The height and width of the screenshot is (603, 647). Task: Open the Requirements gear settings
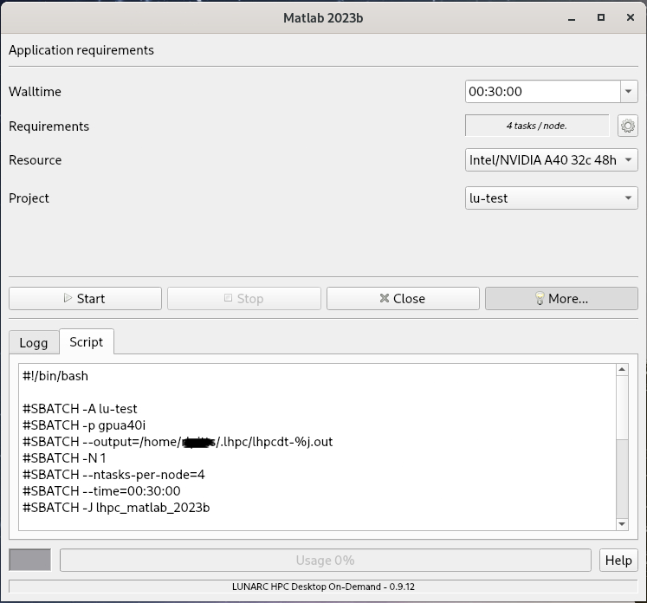point(628,126)
